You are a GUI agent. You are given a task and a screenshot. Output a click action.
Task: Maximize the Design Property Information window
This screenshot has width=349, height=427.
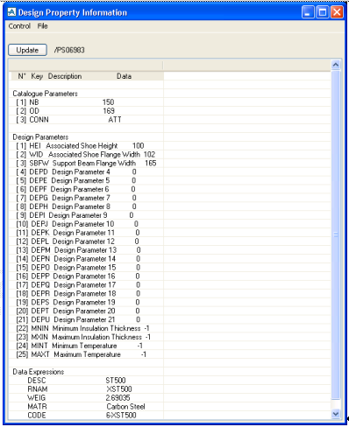323,12
